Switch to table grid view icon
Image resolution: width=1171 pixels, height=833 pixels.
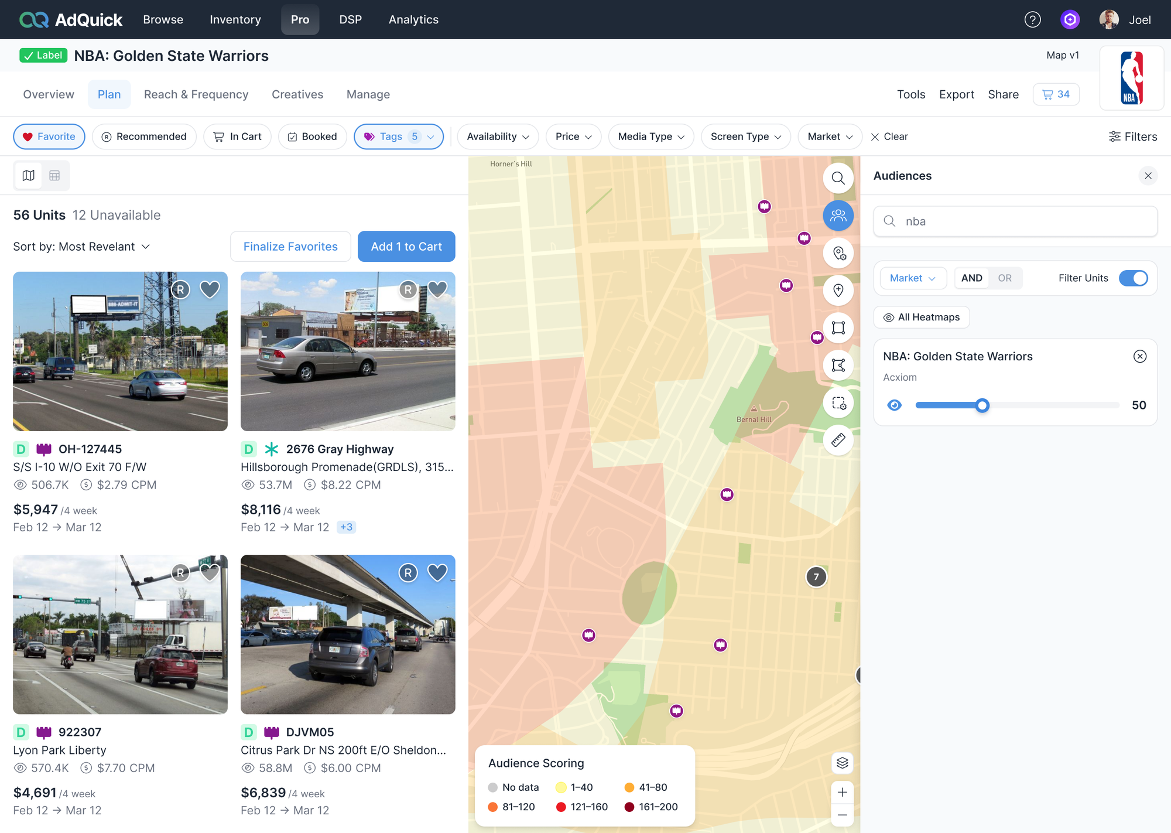(54, 176)
